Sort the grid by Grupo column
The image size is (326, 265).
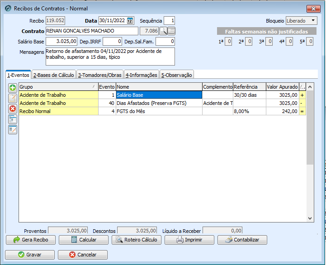click(58, 87)
